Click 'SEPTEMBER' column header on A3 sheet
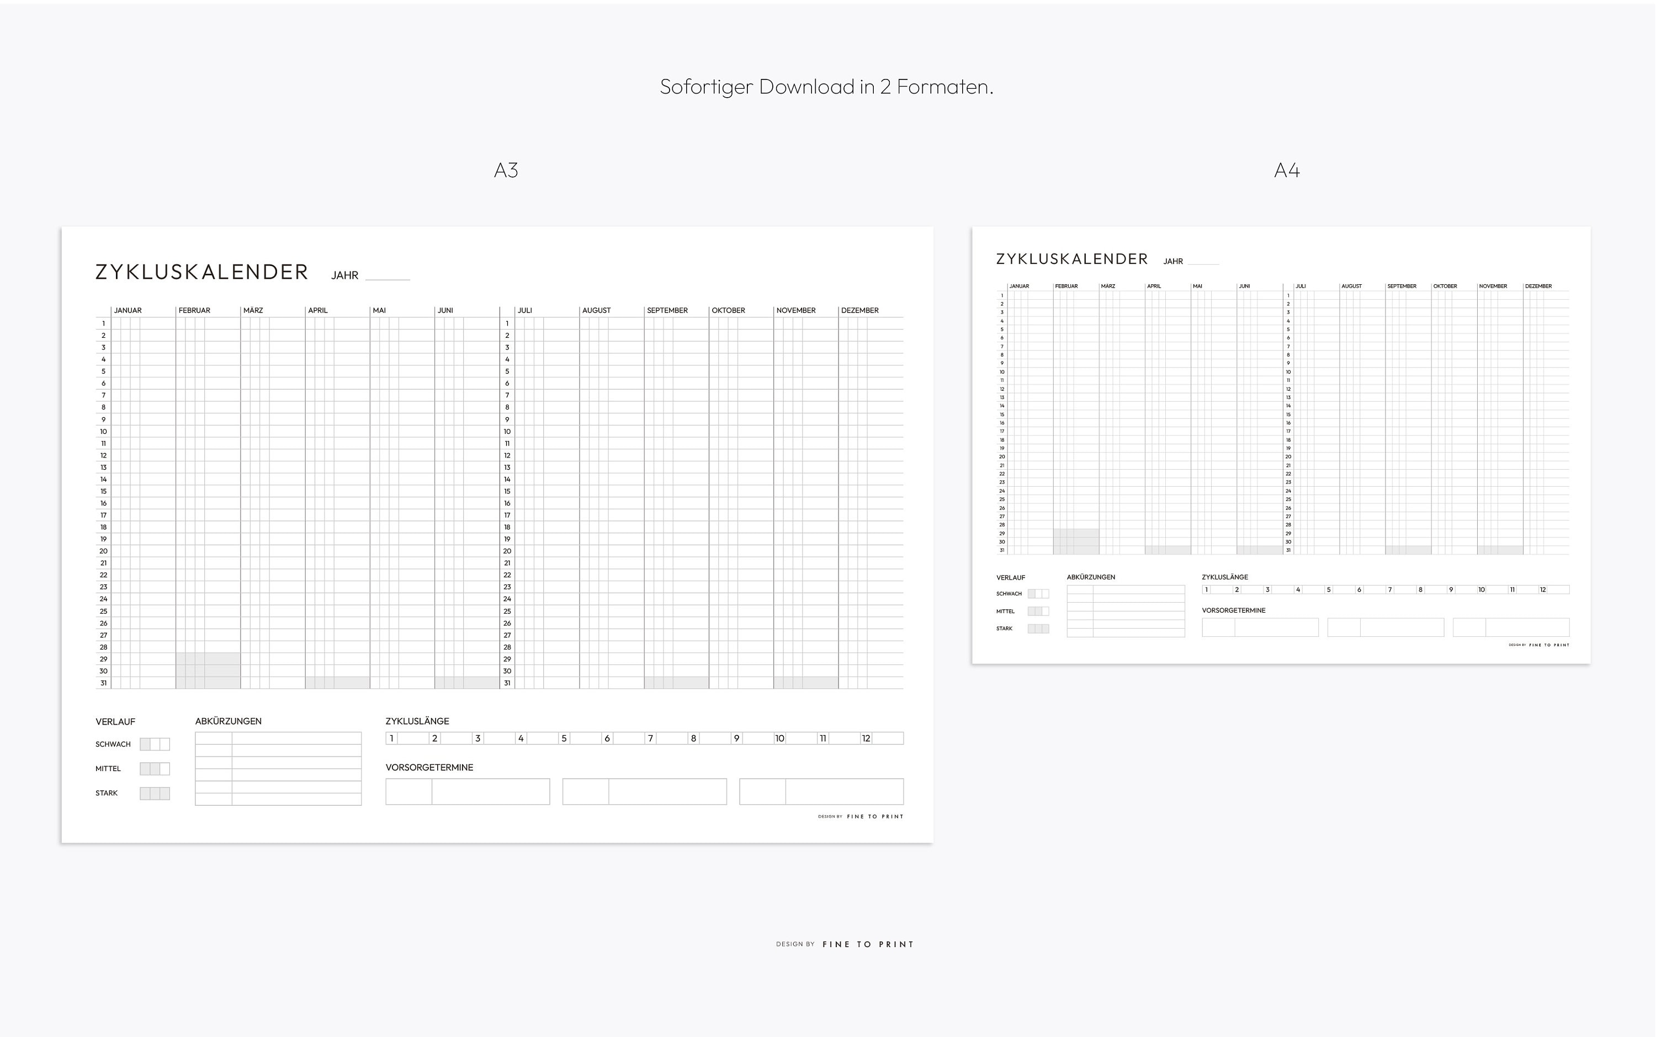 click(667, 311)
